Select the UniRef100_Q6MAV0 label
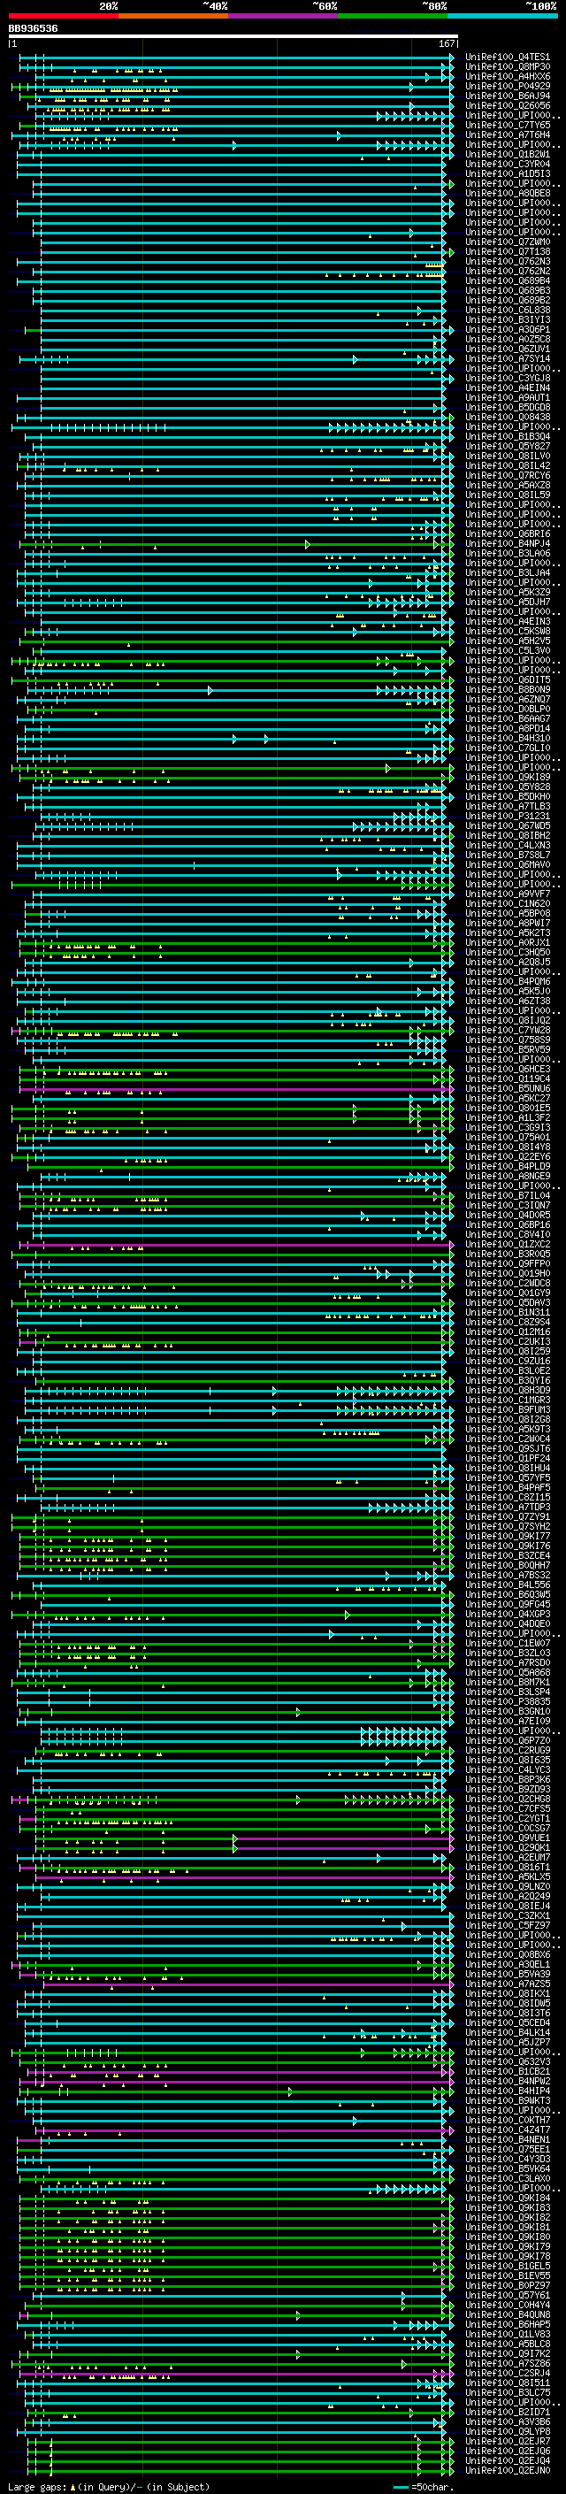The width and height of the screenshot is (566, 2494). pos(507,865)
